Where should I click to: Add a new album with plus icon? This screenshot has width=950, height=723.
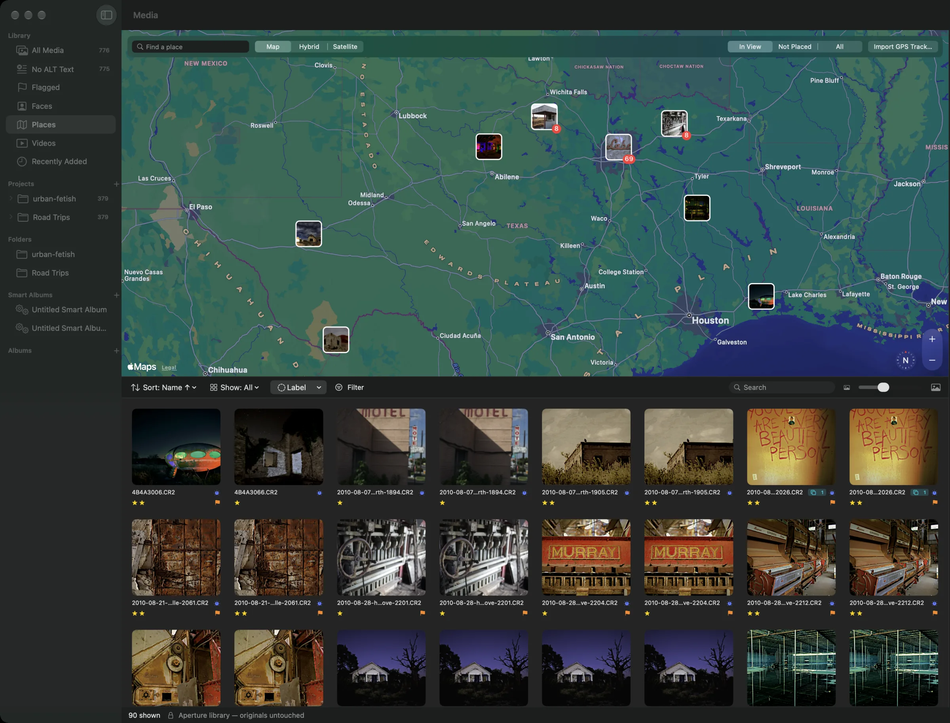tap(116, 350)
